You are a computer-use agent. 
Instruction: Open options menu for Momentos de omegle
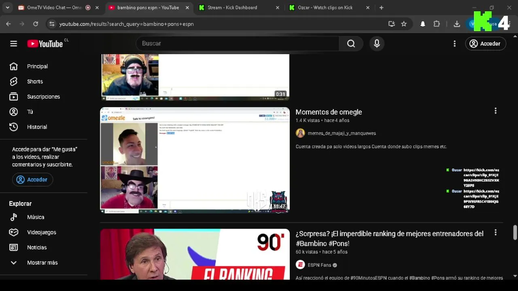[x=495, y=111]
